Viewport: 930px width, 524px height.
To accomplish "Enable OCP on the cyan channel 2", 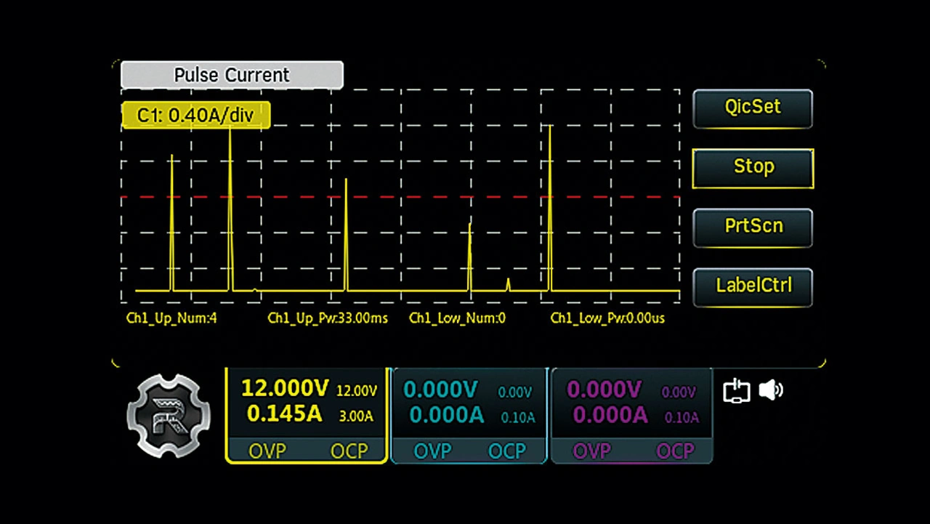I will click(x=506, y=451).
